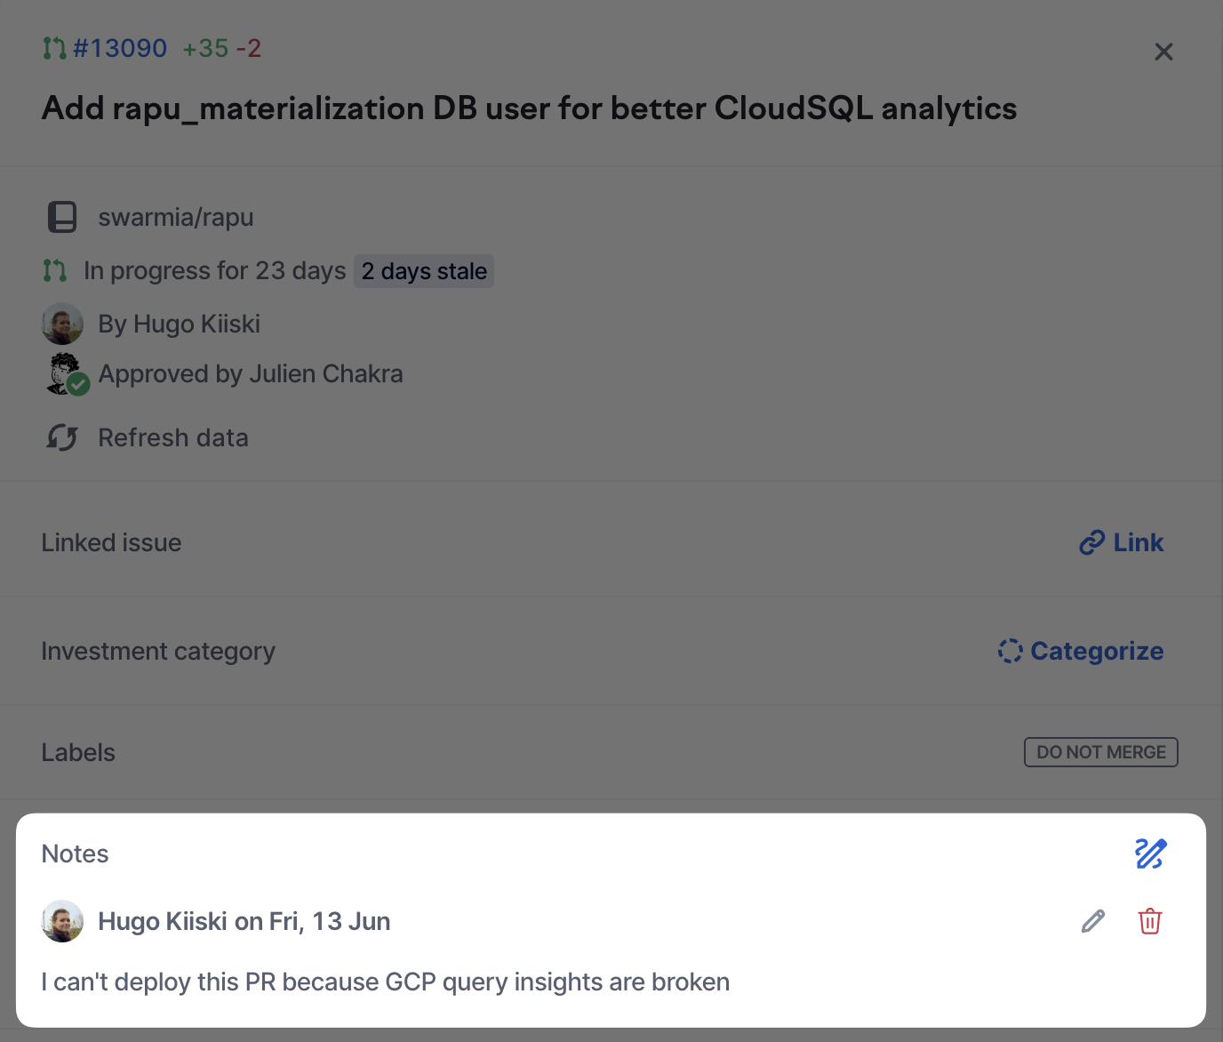1223x1042 pixels.
Task: Click the refresh arrows icon
Action: 62,437
